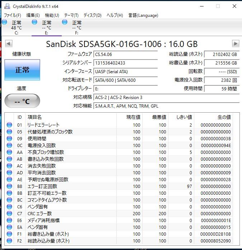Click status icon for ID EA row
The image size is (242, 250).
9,227
